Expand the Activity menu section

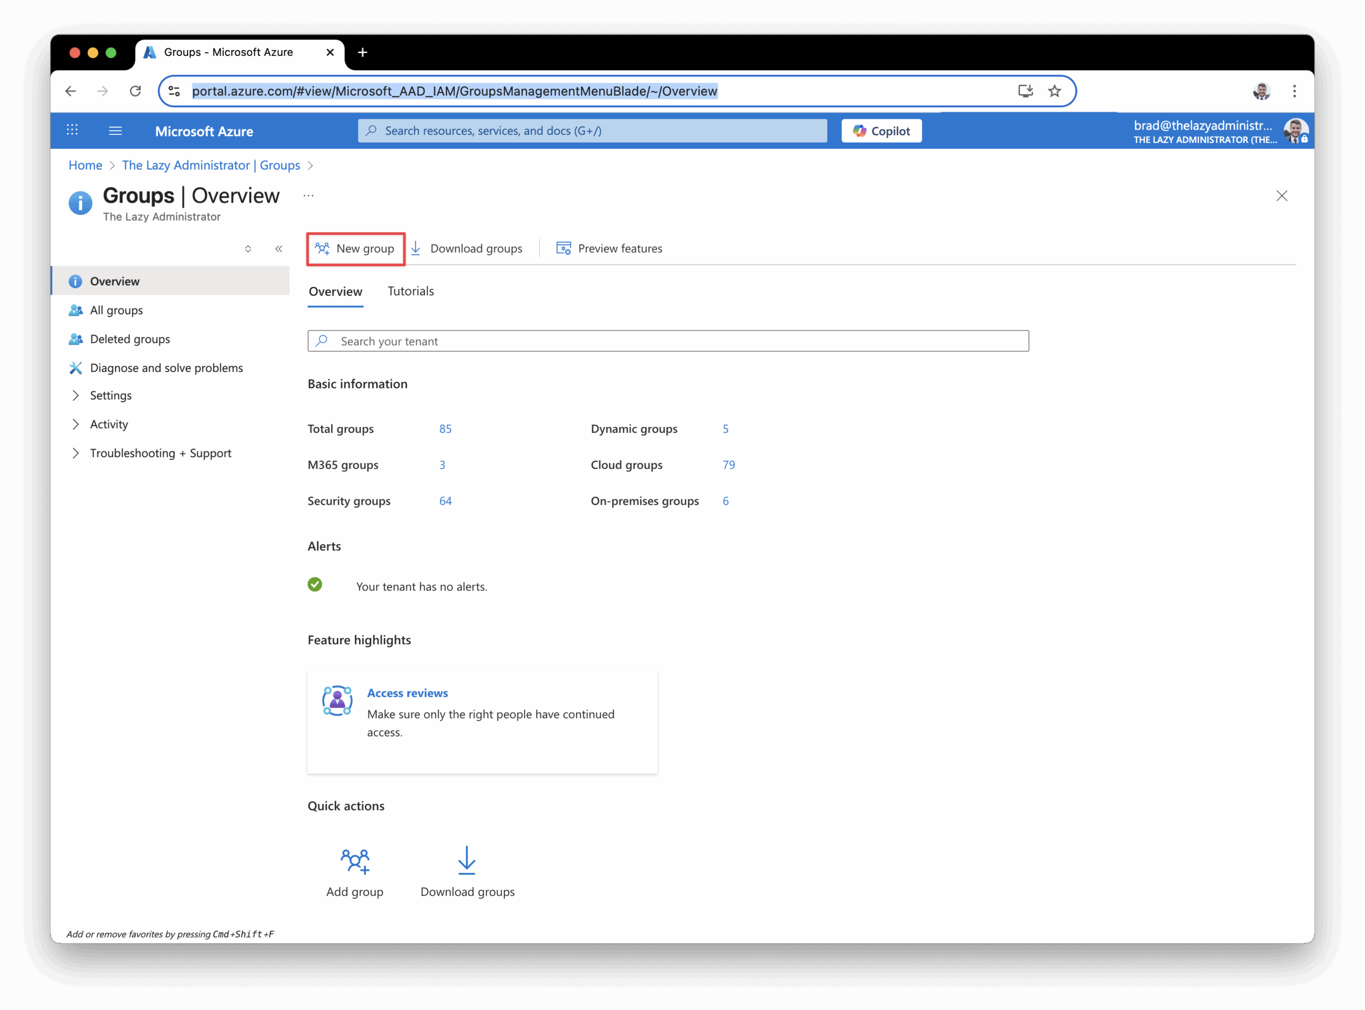(109, 424)
